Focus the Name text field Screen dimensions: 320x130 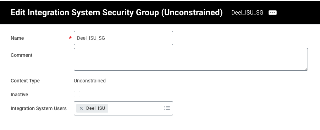point(123,38)
